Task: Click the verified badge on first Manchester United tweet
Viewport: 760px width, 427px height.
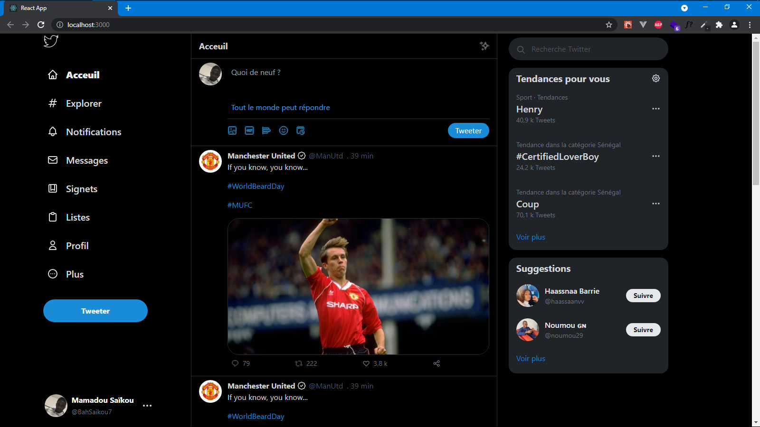Action: tap(302, 156)
